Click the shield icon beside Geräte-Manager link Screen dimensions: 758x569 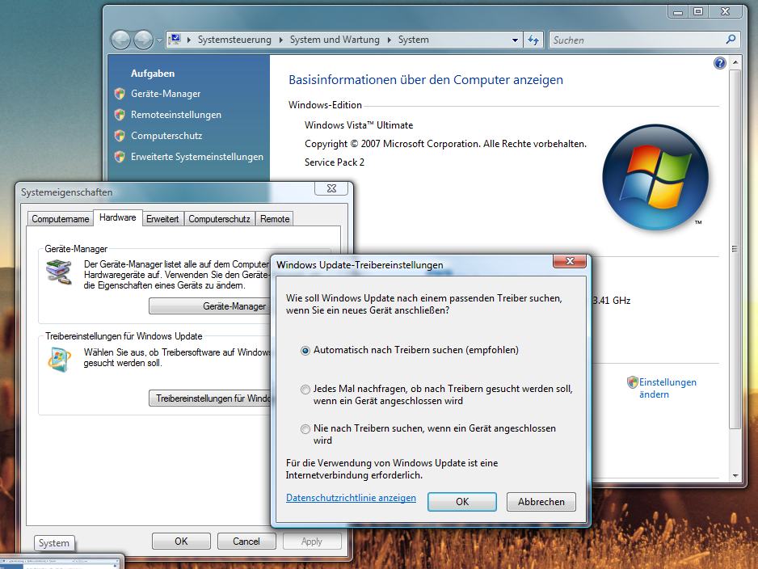tap(120, 94)
